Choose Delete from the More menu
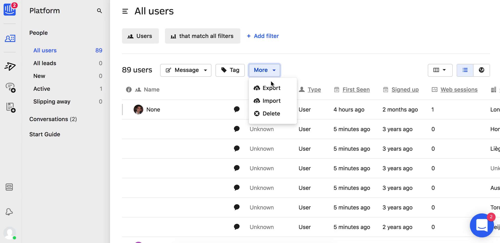The height and width of the screenshot is (243, 500). (x=271, y=113)
